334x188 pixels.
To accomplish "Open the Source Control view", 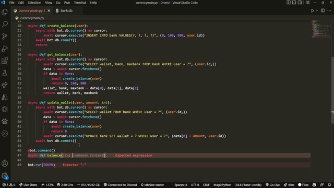I will pos(5,36).
